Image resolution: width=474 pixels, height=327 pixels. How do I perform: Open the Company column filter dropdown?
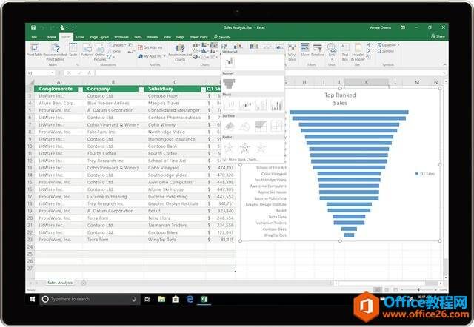click(x=141, y=90)
